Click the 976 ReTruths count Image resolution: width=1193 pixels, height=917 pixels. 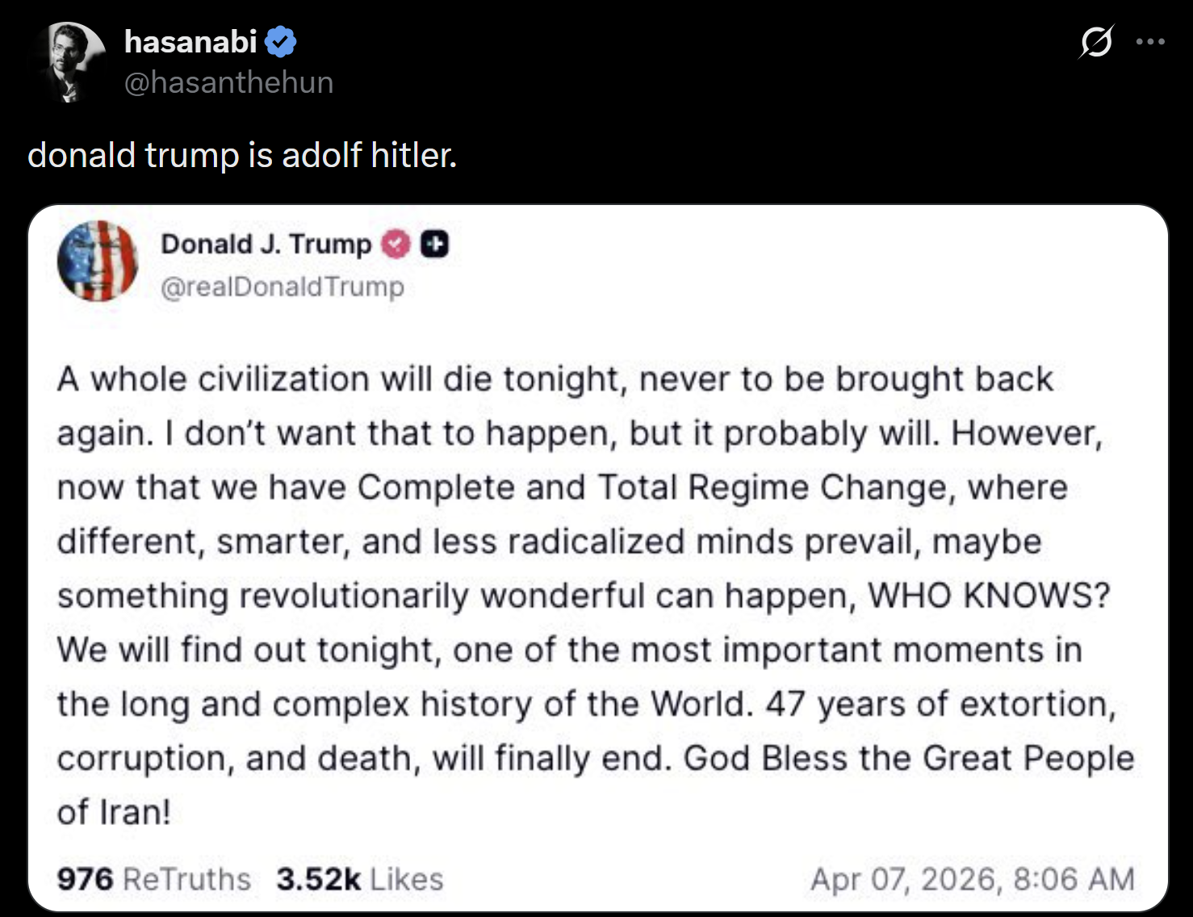153,879
